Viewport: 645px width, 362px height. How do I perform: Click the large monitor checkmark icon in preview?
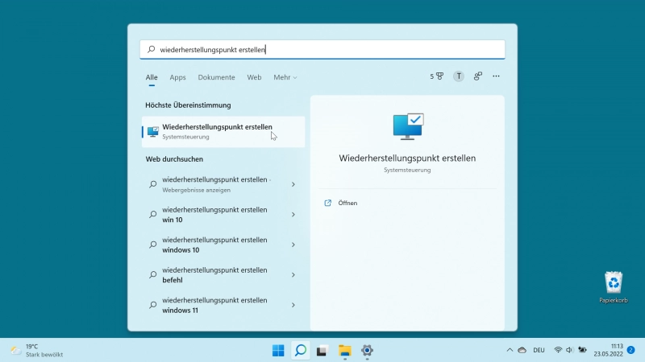[408, 126]
